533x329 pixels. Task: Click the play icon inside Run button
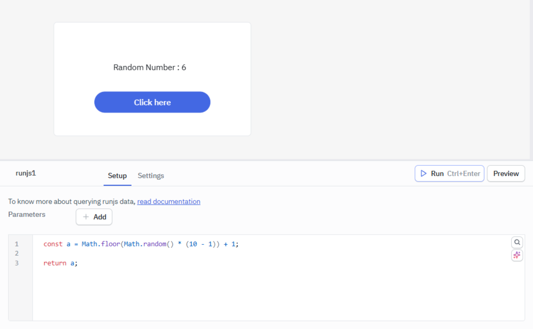tap(423, 174)
